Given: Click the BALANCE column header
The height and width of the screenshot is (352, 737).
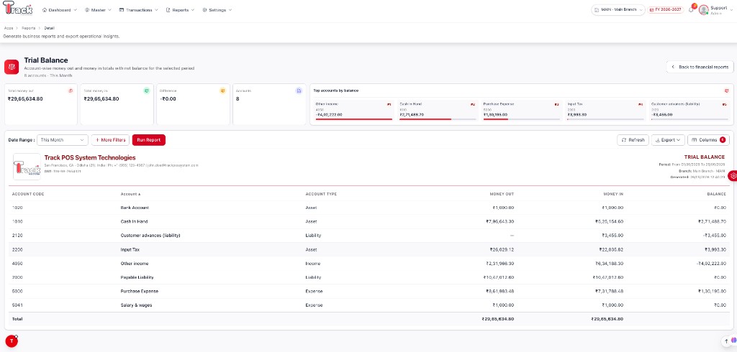Looking at the screenshot, I should click(x=716, y=194).
